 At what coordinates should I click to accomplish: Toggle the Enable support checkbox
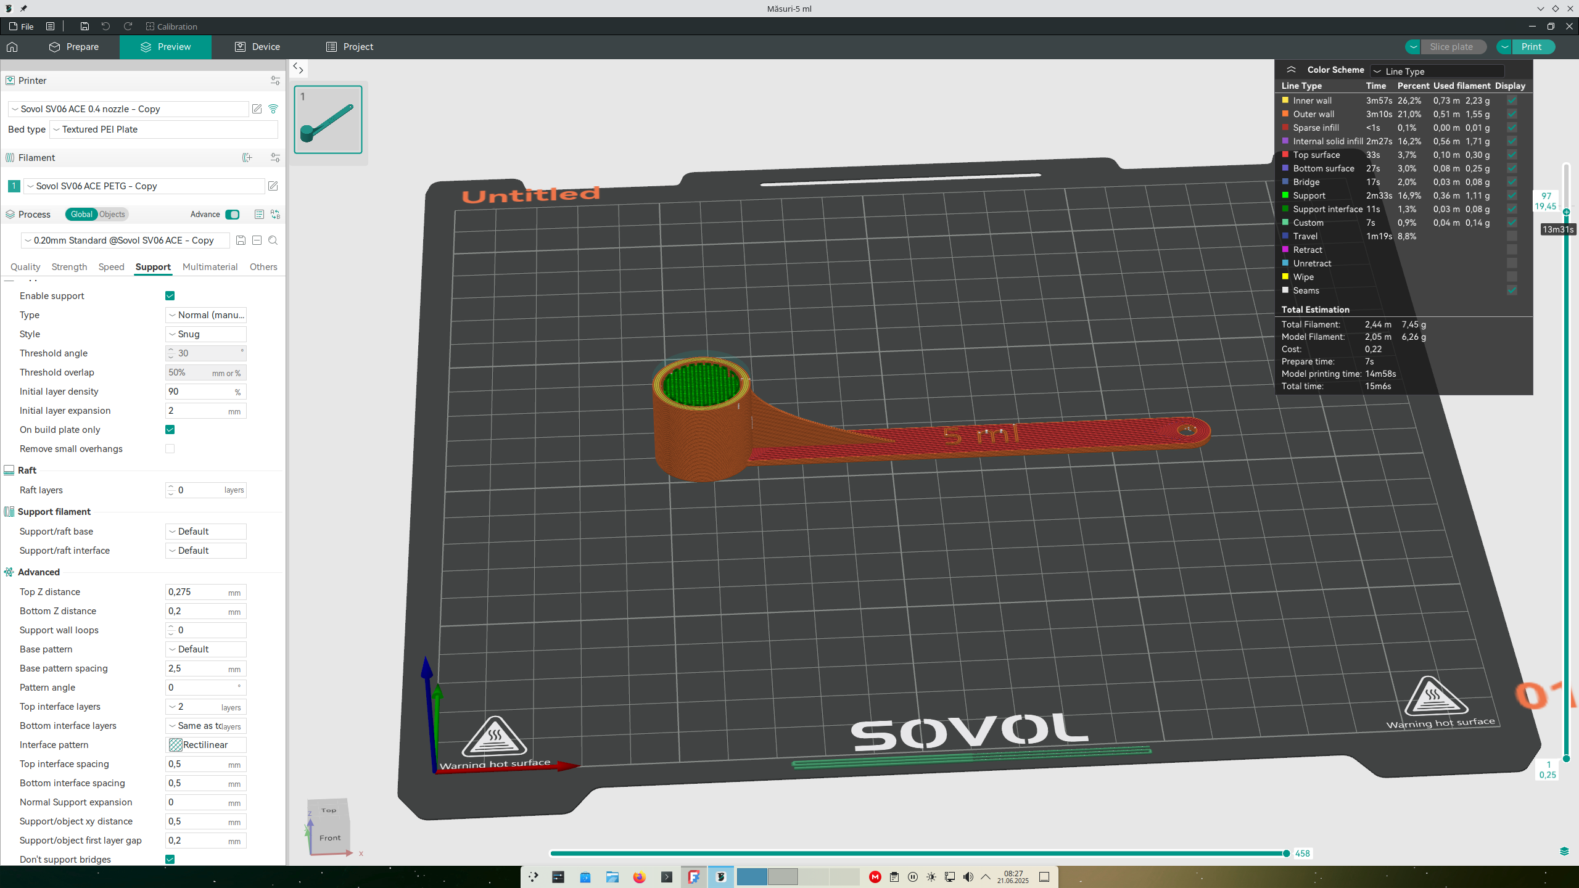[x=170, y=296]
